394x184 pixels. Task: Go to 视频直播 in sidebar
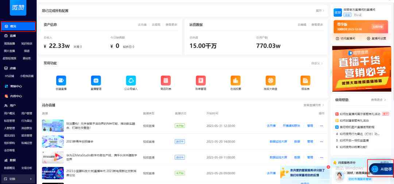(9, 44)
